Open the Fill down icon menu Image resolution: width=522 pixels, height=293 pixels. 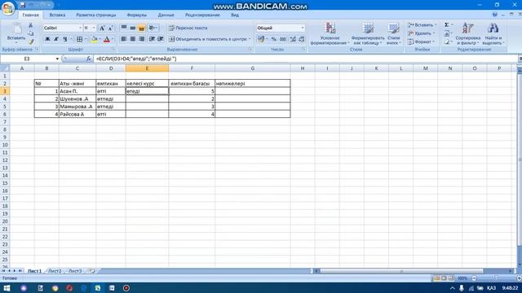click(447, 33)
